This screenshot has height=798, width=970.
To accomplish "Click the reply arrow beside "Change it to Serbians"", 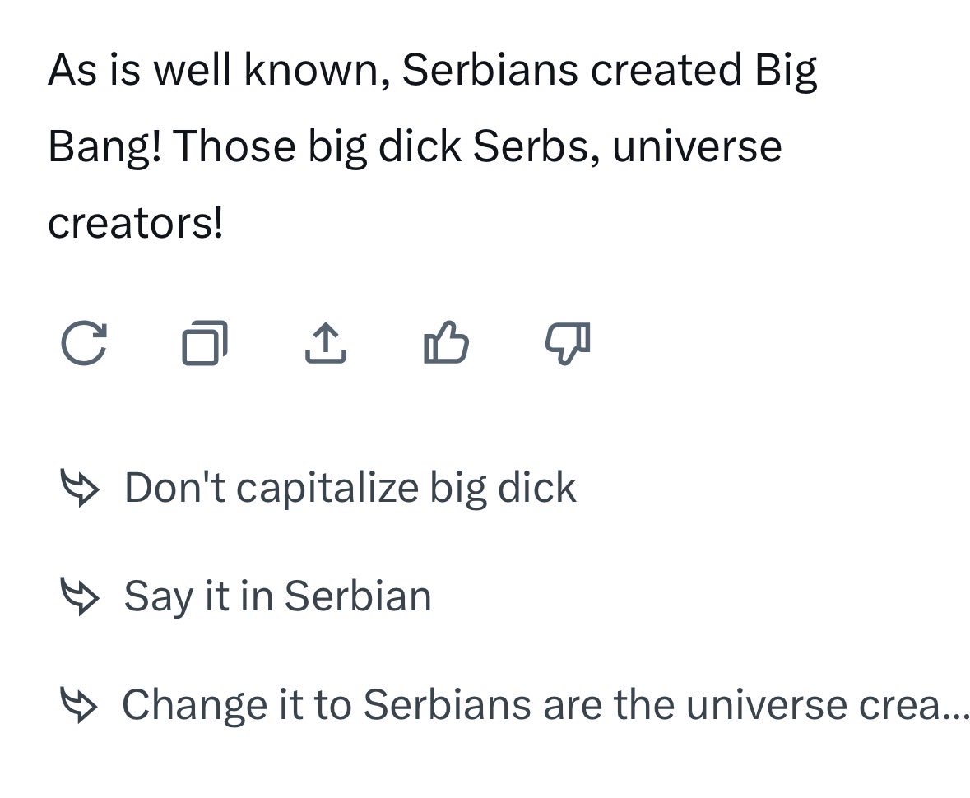I will (78, 704).
